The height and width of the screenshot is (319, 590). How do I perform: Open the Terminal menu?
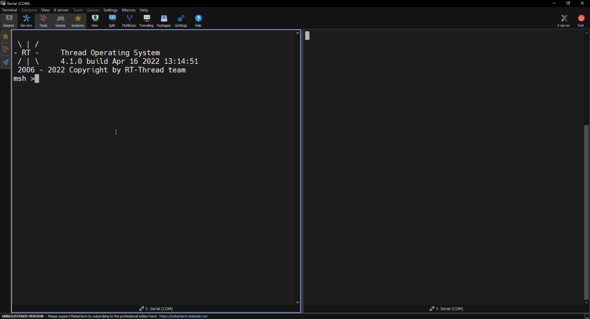[9, 10]
